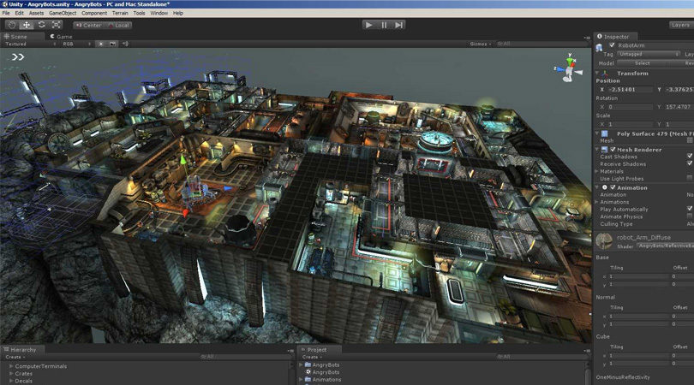Open the File menu
694x385 pixels.
point(6,13)
